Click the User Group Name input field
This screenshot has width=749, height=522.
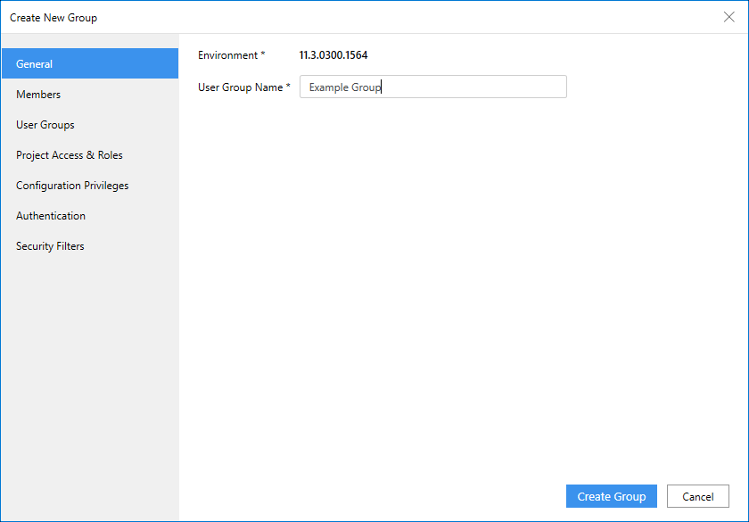(x=473, y=87)
